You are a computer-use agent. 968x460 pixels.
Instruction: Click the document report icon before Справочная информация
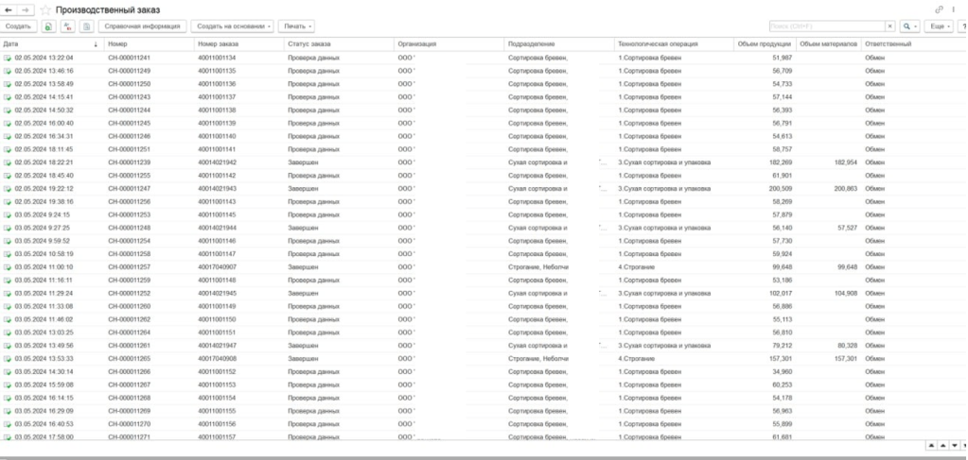(87, 26)
